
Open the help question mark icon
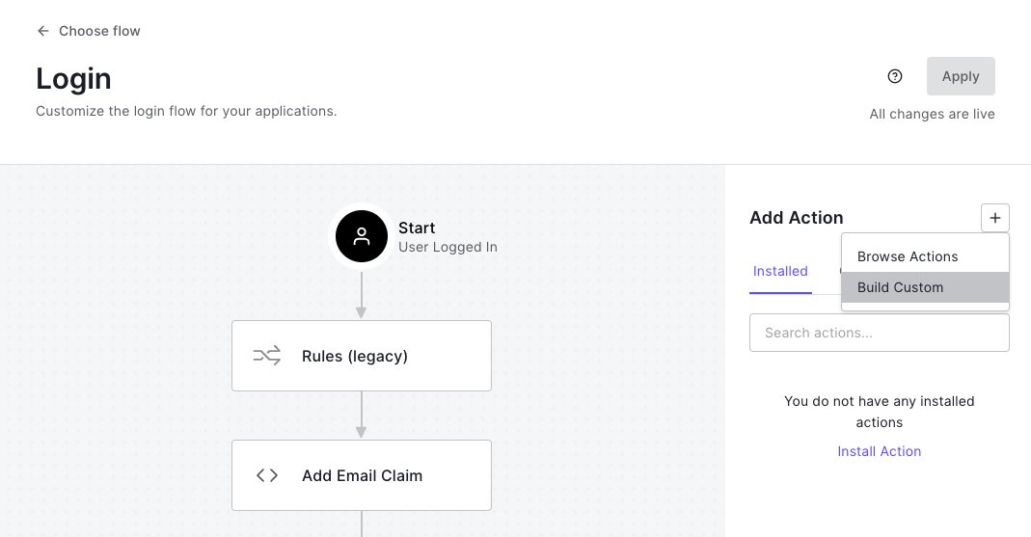click(894, 76)
